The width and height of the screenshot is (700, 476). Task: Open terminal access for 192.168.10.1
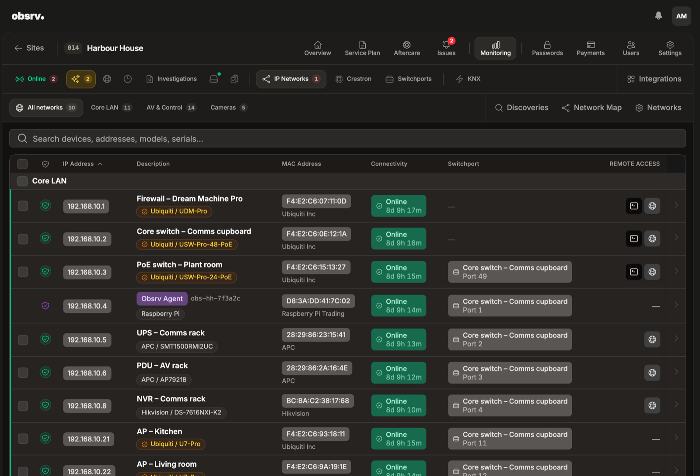click(634, 206)
